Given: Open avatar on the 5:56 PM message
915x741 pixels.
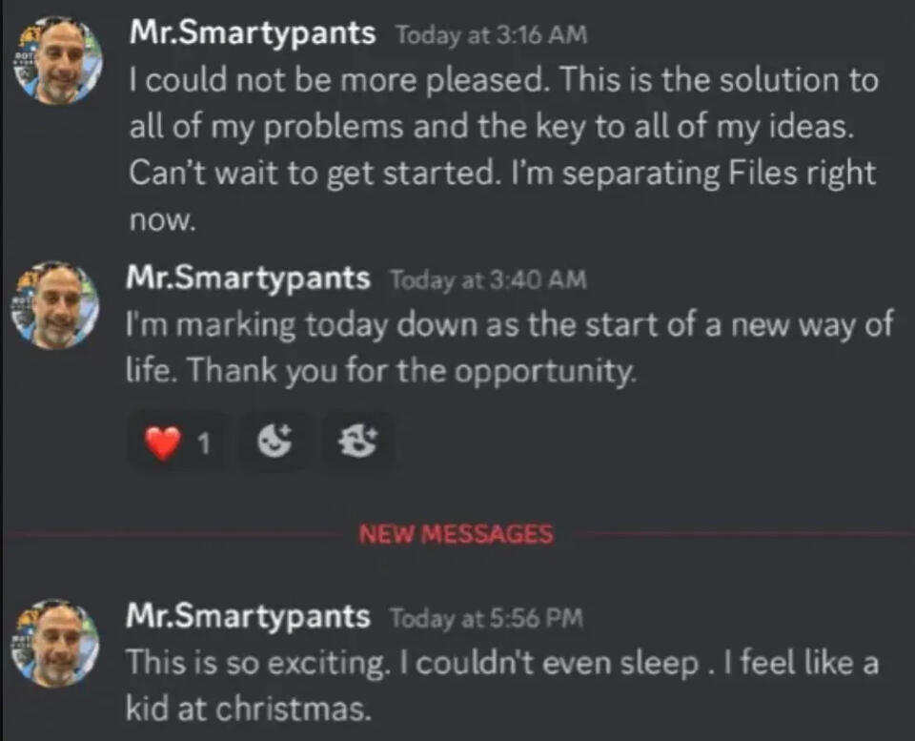Looking at the screenshot, I should [x=57, y=643].
